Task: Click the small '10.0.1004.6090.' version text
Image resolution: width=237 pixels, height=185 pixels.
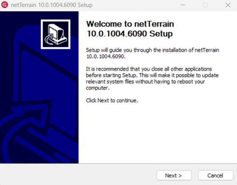Action: [106, 56]
